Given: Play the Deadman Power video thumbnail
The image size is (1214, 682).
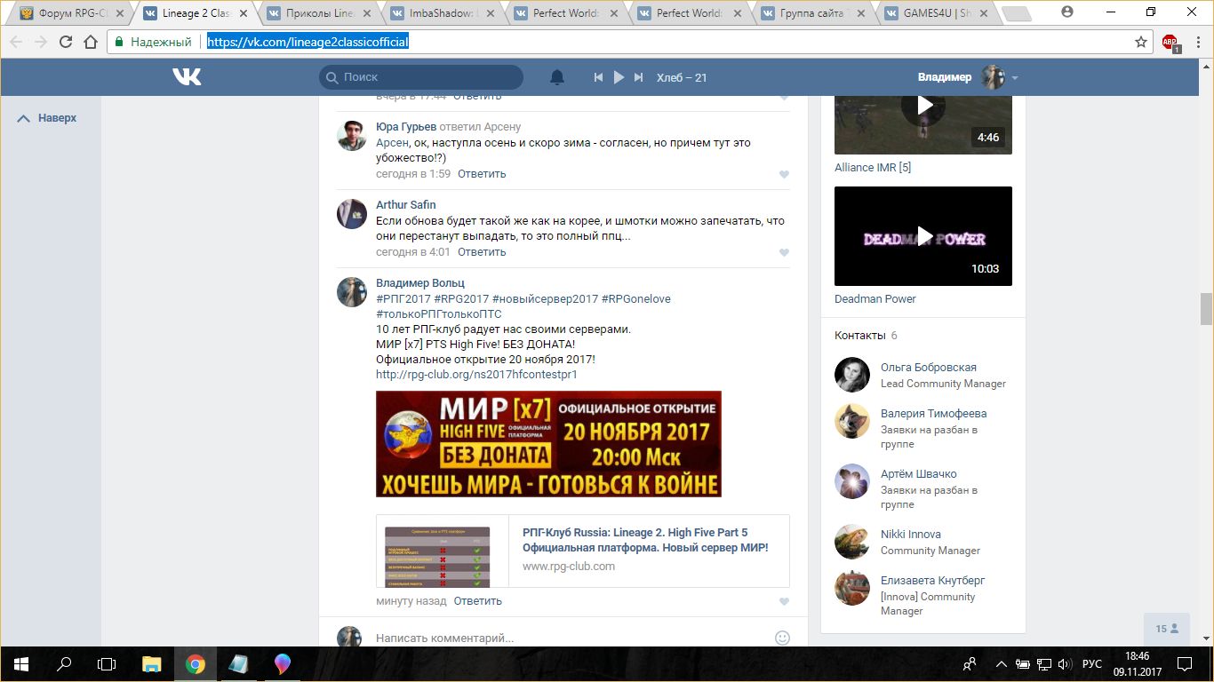Looking at the screenshot, I should pos(923,236).
